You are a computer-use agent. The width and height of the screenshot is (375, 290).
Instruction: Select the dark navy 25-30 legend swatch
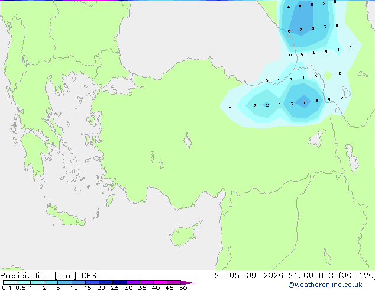click(x=119, y=282)
